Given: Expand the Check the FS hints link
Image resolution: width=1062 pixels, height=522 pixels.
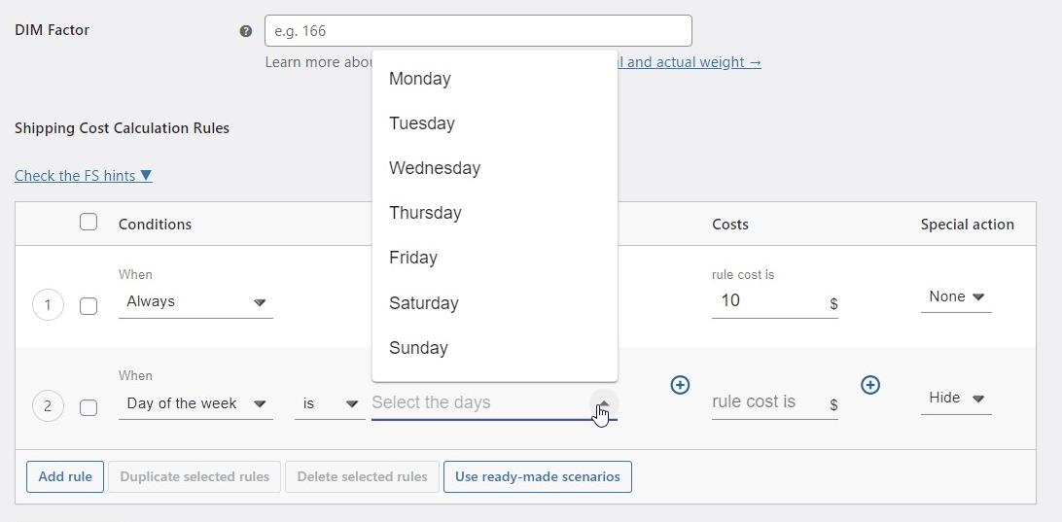Looking at the screenshot, I should tap(84, 176).
